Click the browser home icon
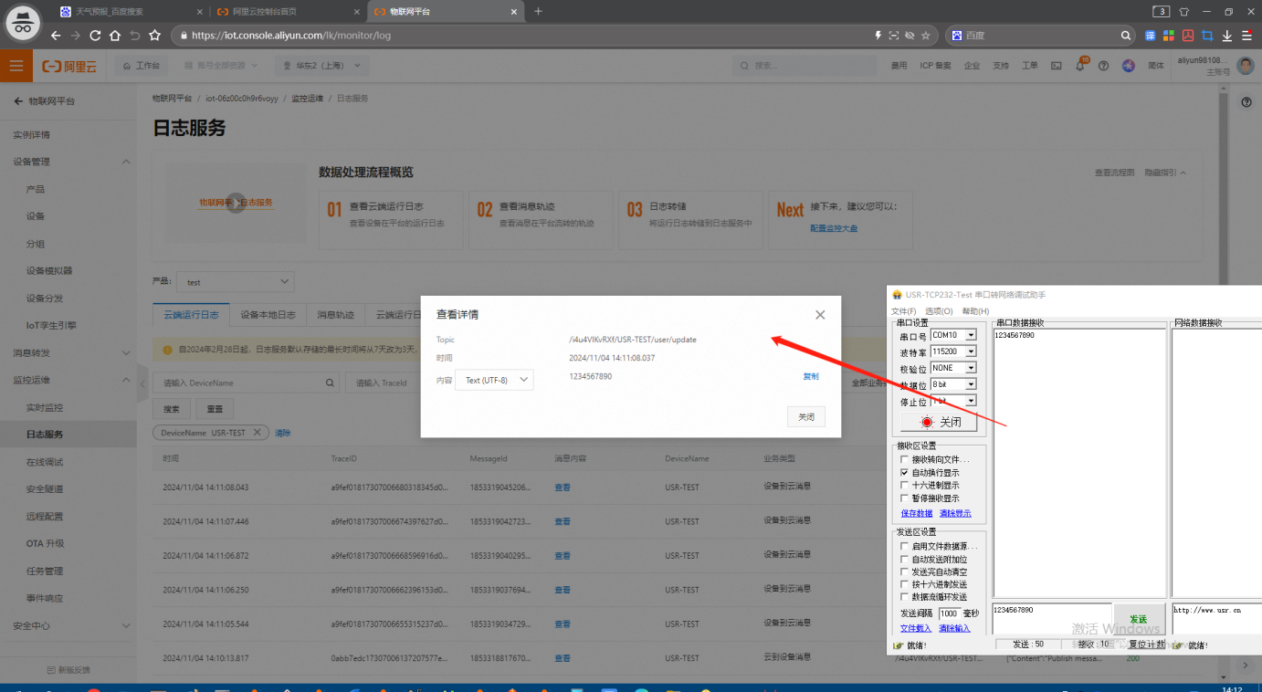 tap(115, 36)
